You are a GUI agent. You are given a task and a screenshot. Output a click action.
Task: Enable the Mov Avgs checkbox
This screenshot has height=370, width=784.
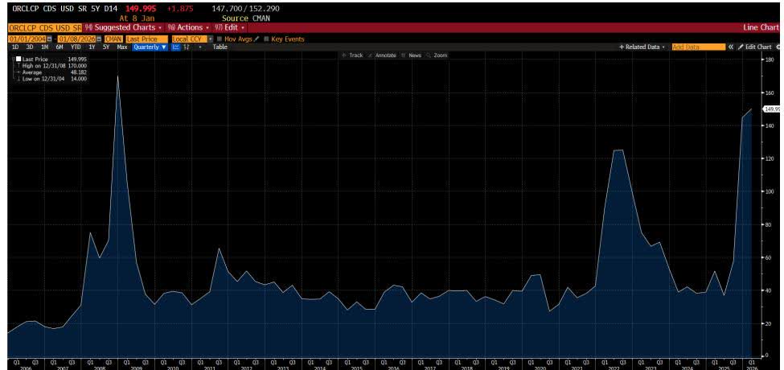coord(219,39)
